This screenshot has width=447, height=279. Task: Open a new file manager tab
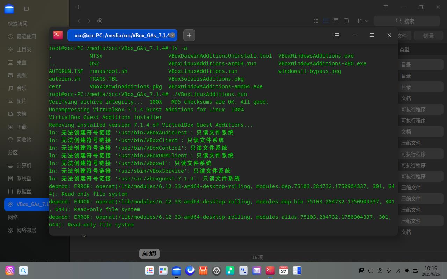coord(79,7)
